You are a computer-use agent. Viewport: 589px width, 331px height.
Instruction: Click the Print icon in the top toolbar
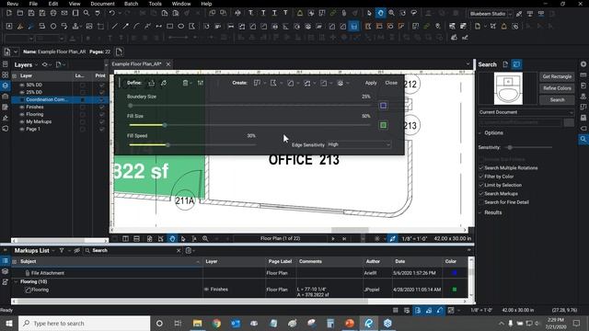click(53, 13)
